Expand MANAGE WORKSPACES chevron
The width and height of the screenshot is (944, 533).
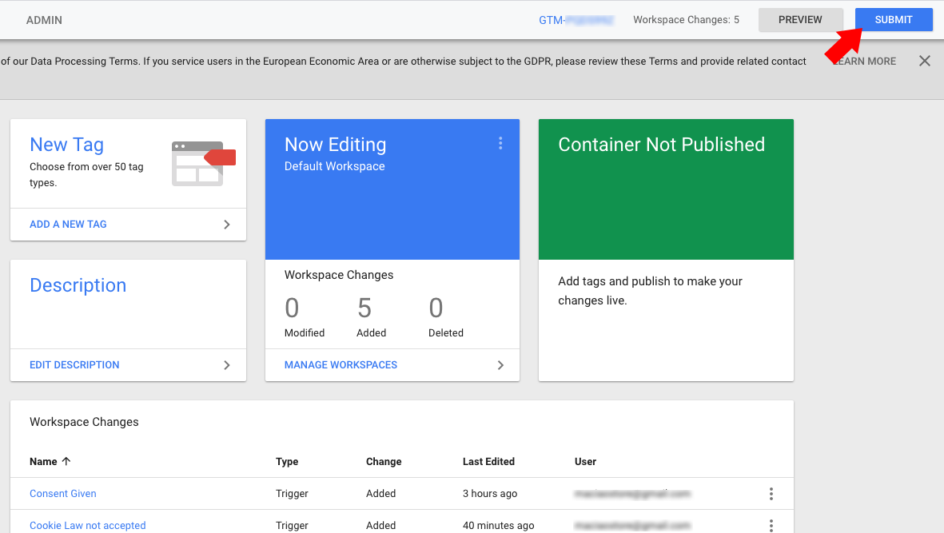click(500, 364)
